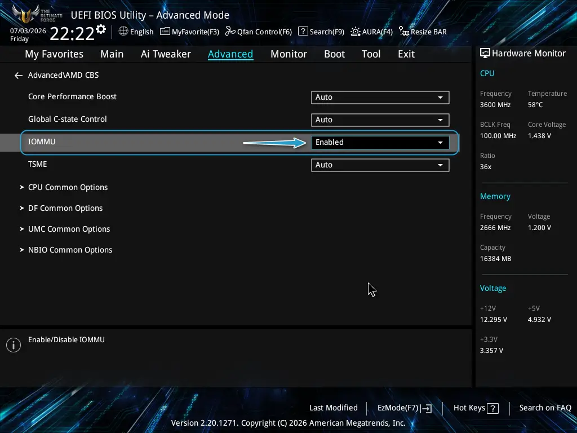Viewport: 577px width, 433px height.
Task: Open Core Performance Boost dropdown
Action: (x=380, y=97)
